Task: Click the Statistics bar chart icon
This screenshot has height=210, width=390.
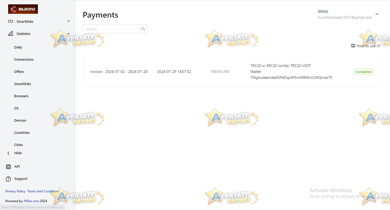Action: (11, 34)
